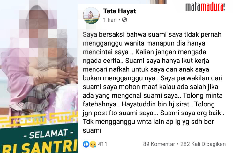Select the yellow kufic calligraphy ornament
This screenshot has width=233, height=153.
point(39,119)
